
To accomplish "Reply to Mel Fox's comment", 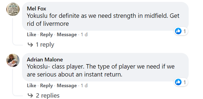I will 46,35.
